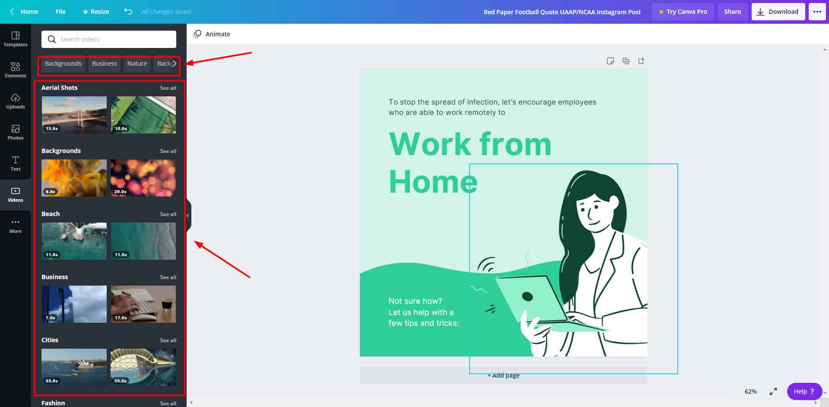This screenshot has height=407, width=829.
Task: Open the Templates sidebar panel
Action: coord(16,39)
